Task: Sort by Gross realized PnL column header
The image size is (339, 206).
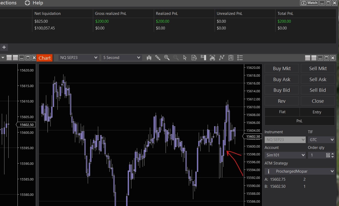Action: click(124, 14)
